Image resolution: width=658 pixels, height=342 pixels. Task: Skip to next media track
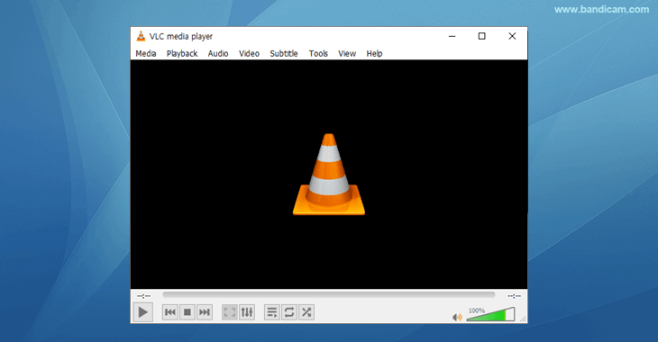205,312
